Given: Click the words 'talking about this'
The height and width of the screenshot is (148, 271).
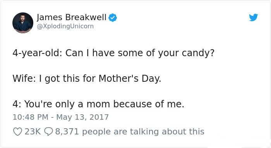Looking at the screenshot, I should 167,132.
